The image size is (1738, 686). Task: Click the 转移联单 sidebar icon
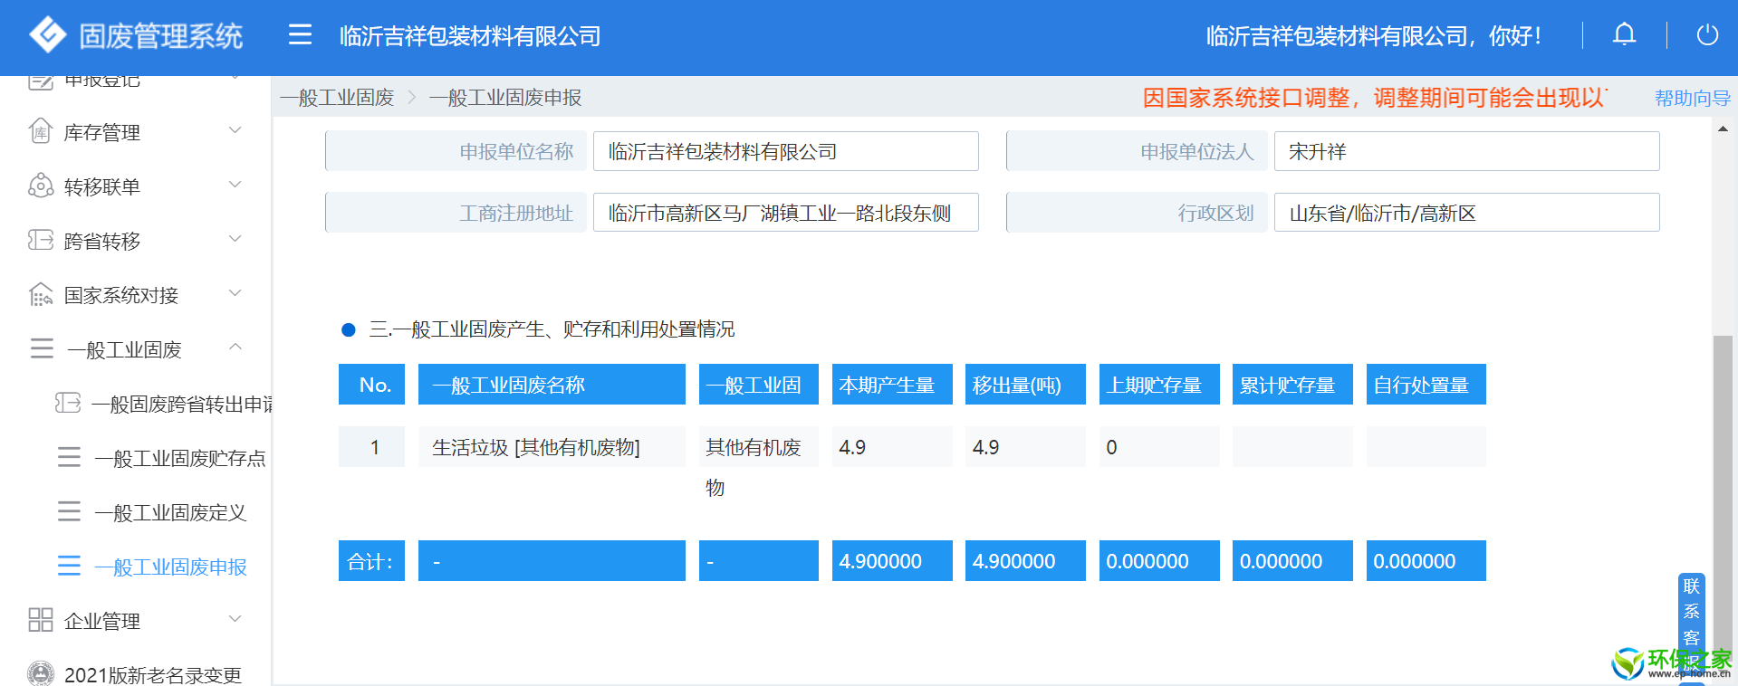(41, 186)
